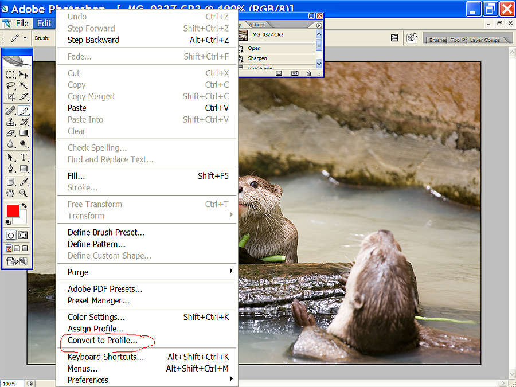Click the red foreground color swatch
Image resolution: width=516 pixels, height=387 pixels.
(x=13, y=210)
